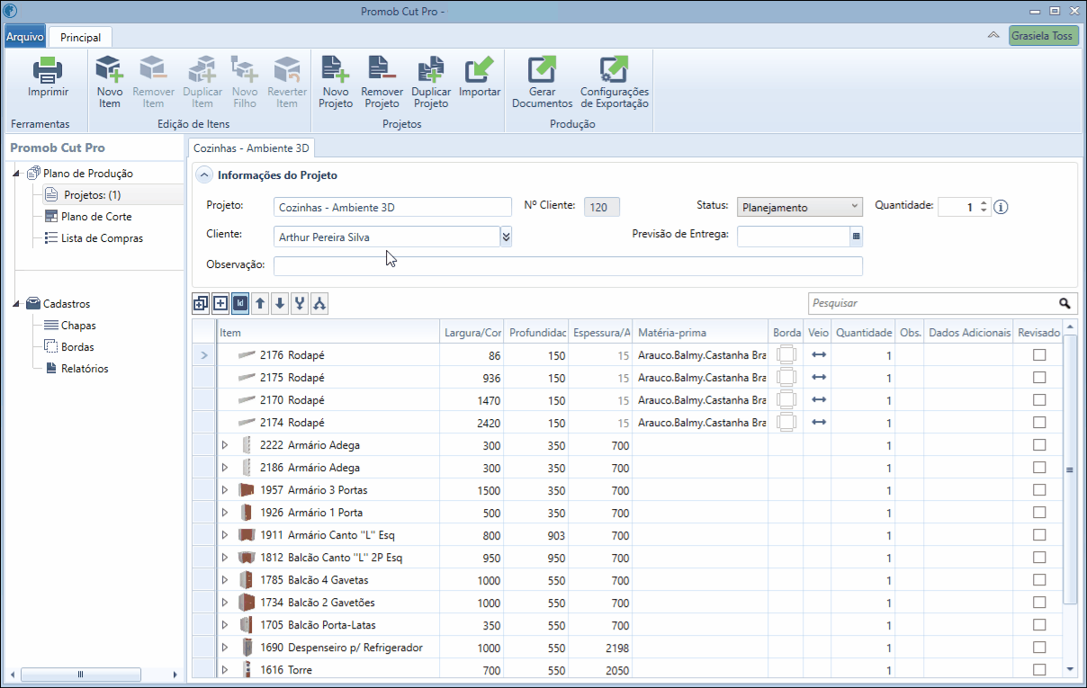Click the move item up arrow

pos(260,304)
